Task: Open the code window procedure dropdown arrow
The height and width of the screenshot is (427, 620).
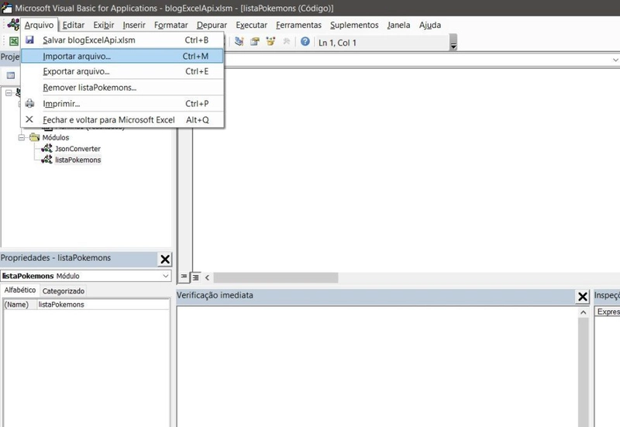Action: pos(615,60)
